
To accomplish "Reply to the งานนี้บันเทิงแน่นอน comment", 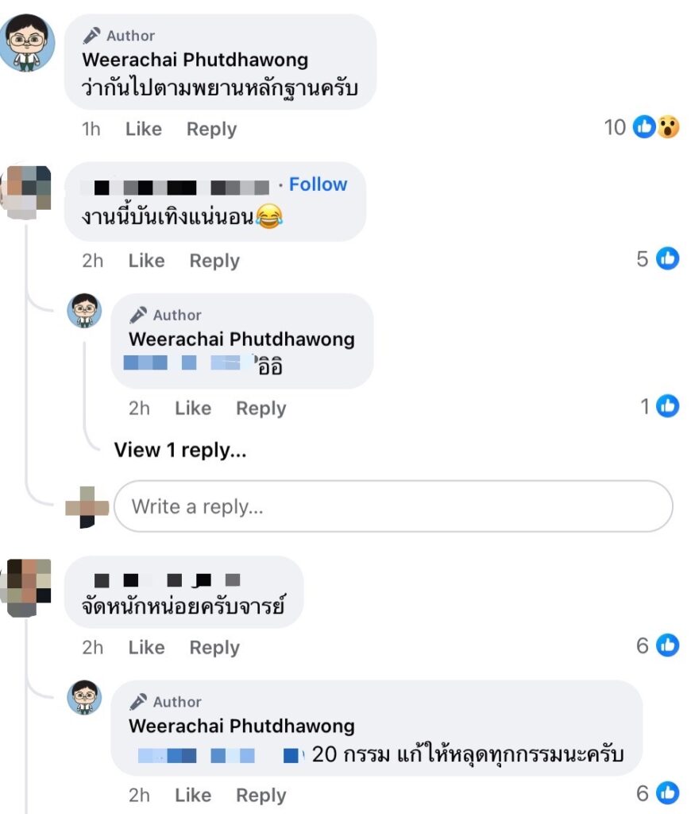I will (214, 261).
